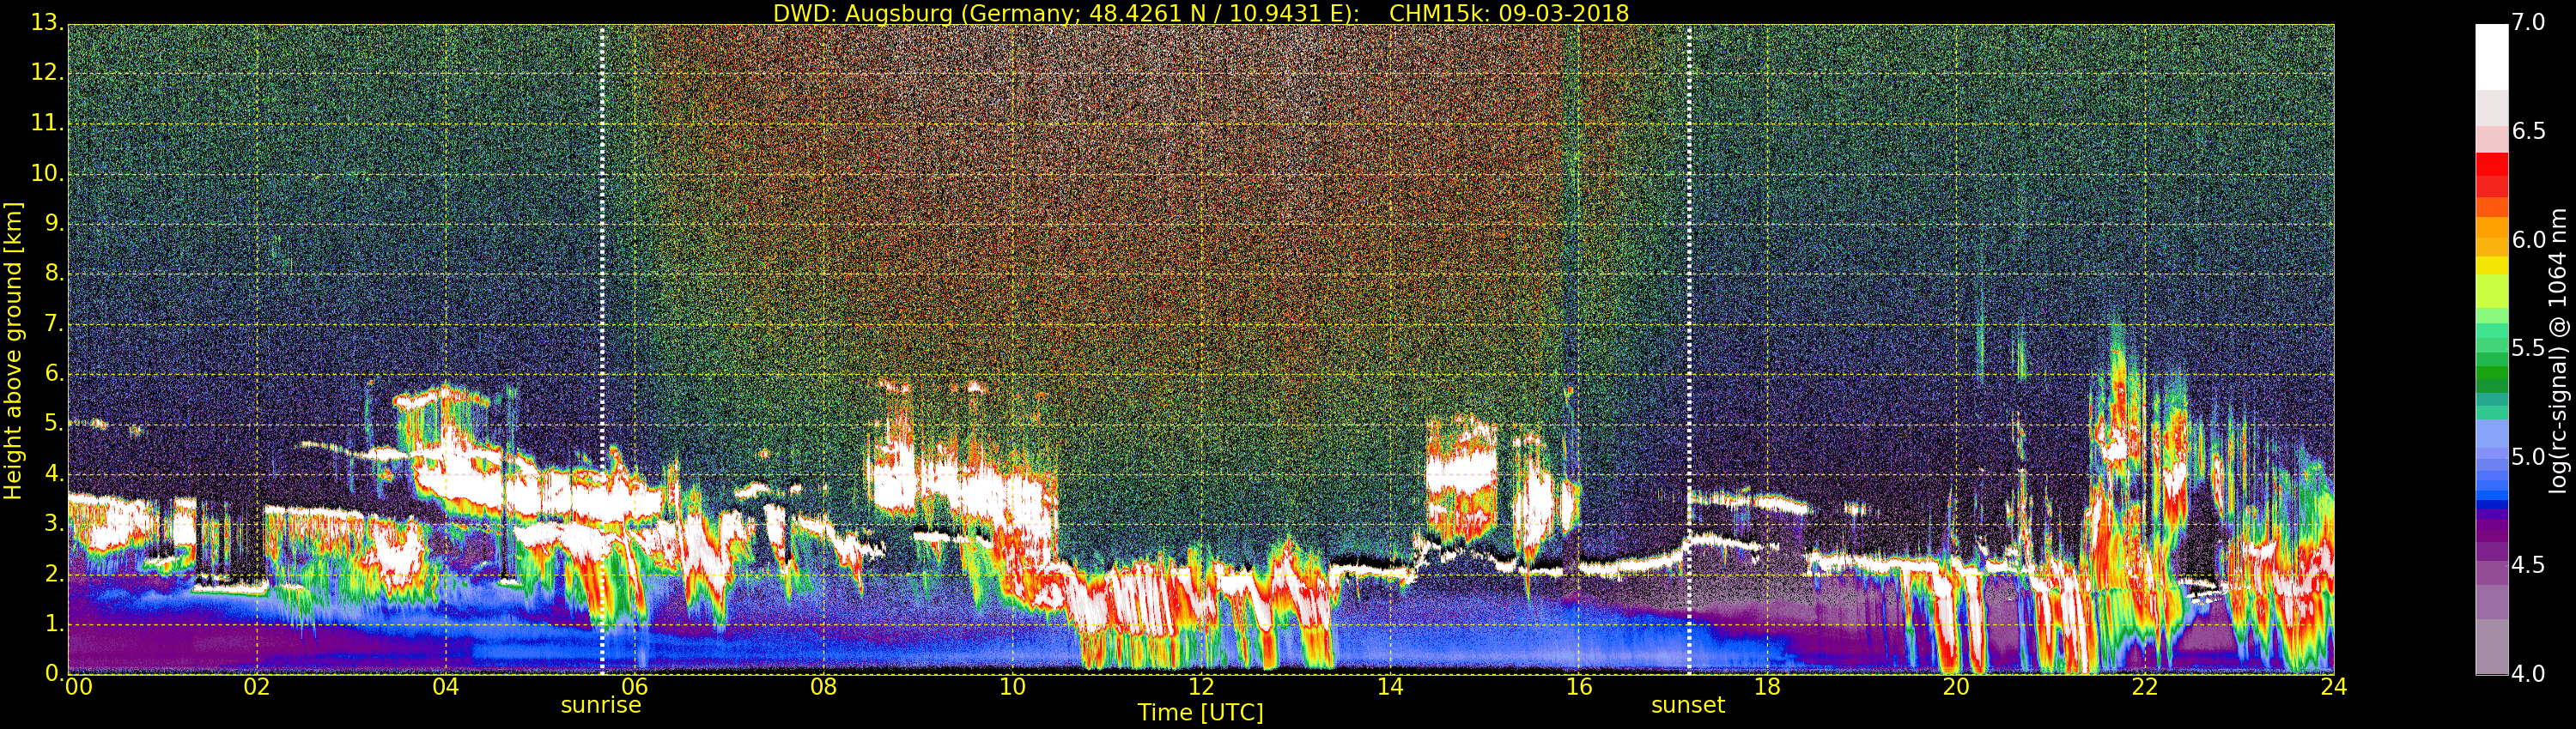Click the "1." tick on the height axis
2576x729 pixels.
click(x=54, y=624)
